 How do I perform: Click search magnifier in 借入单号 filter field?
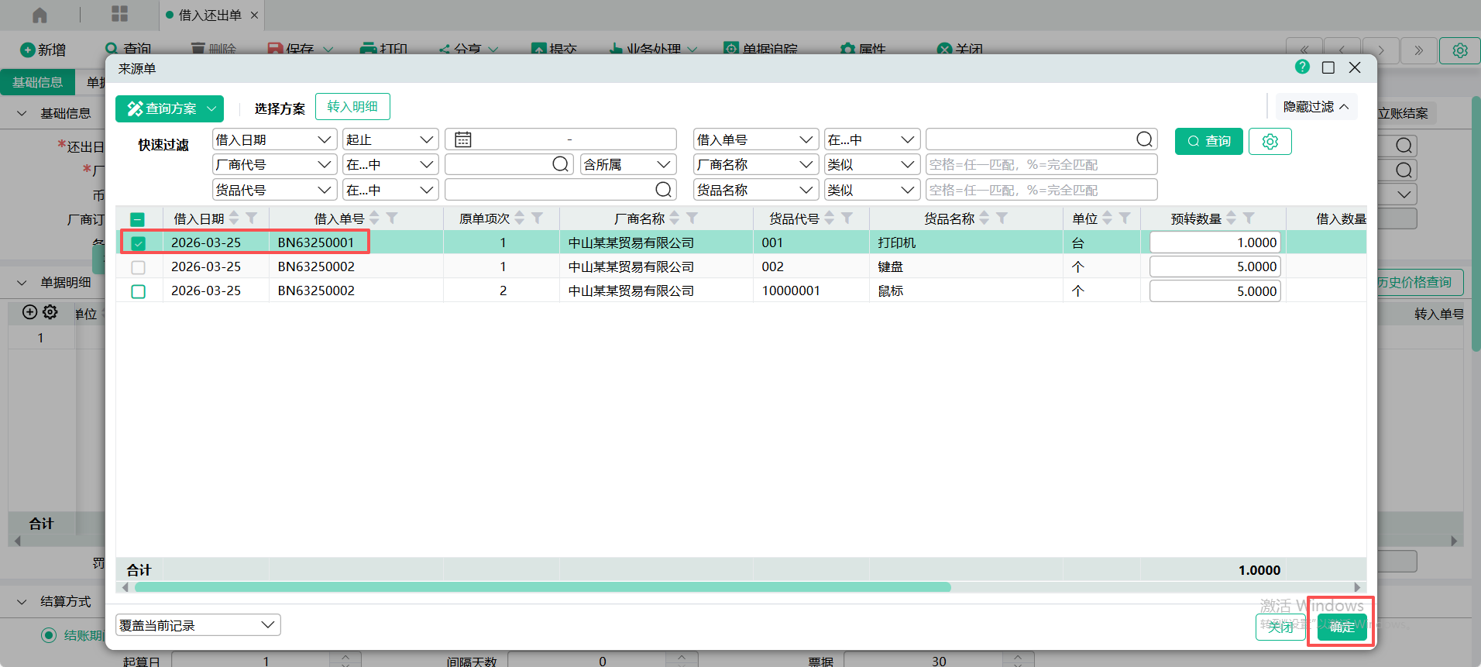tap(1144, 139)
